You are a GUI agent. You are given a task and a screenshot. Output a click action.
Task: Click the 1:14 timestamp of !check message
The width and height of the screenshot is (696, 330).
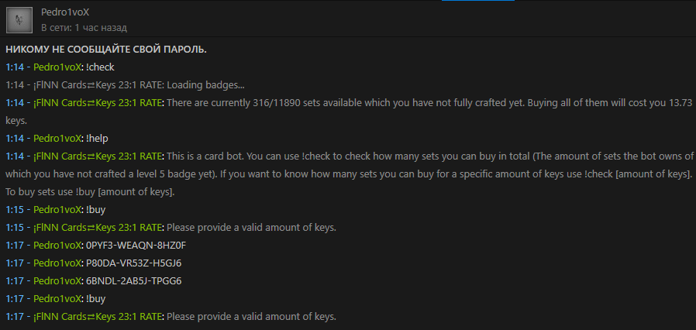click(14, 67)
